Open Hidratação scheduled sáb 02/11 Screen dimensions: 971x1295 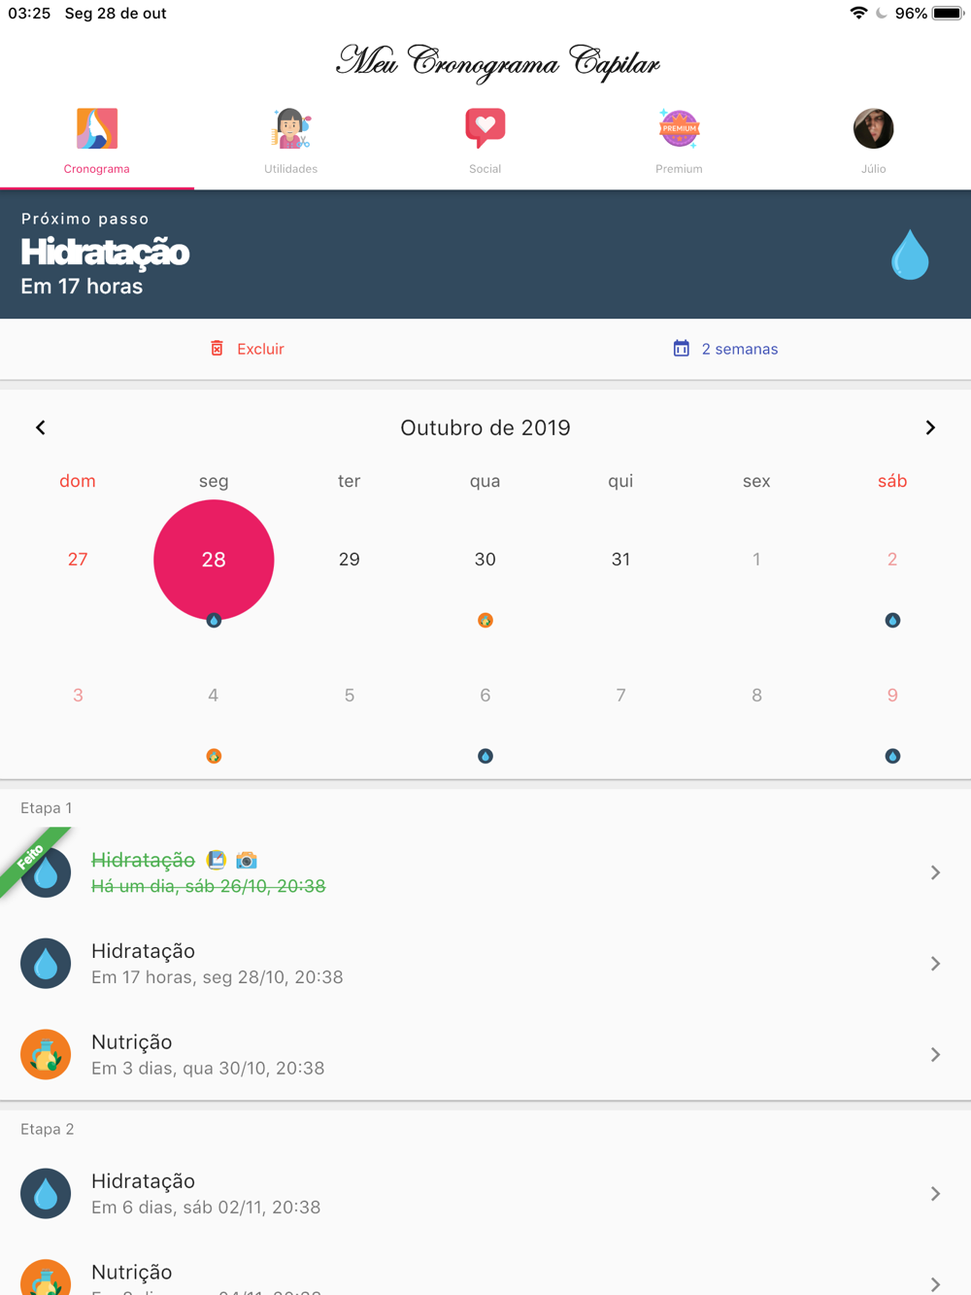click(x=485, y=1193)
